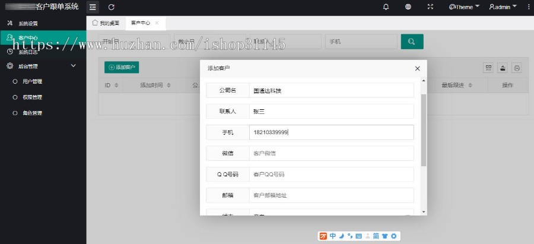
Task: Open IME settings gear icon
Action: [x=394, y=236]
